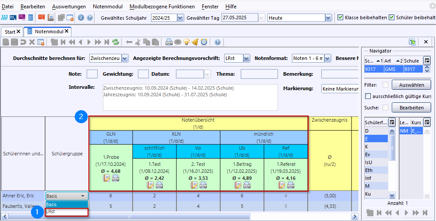
Task: Go to next record in Notenmodul toolbar
Action: click(x=89, y=42)
